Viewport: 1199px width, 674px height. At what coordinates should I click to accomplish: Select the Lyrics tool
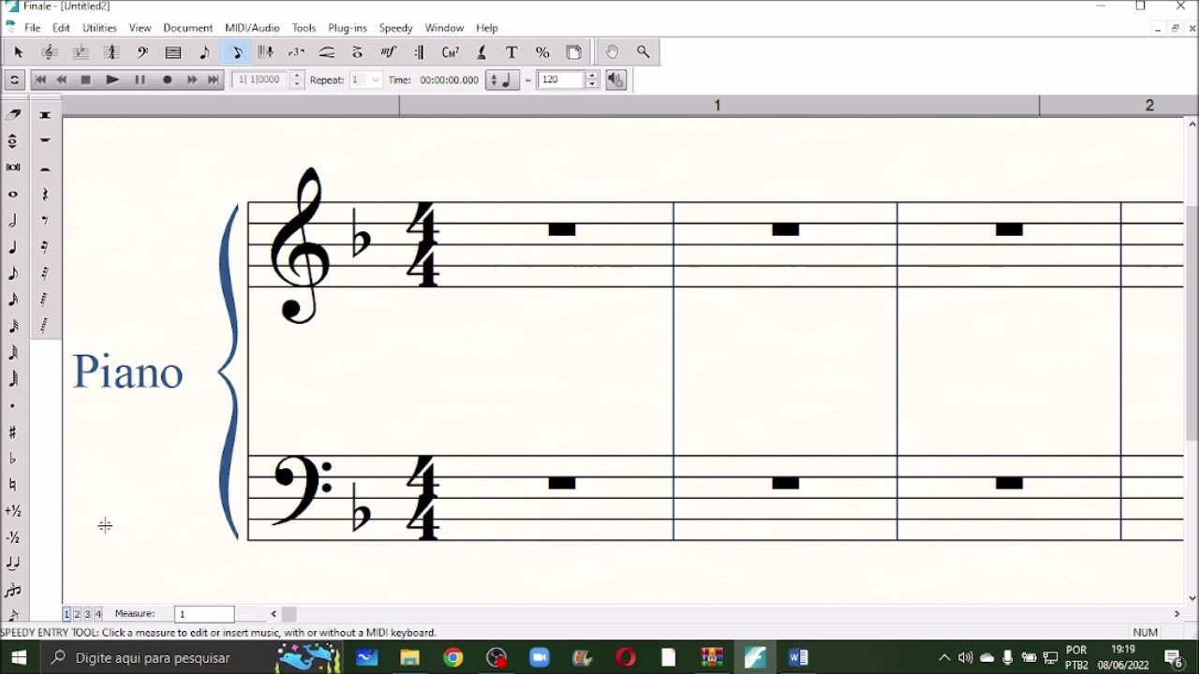click(481, 52)
